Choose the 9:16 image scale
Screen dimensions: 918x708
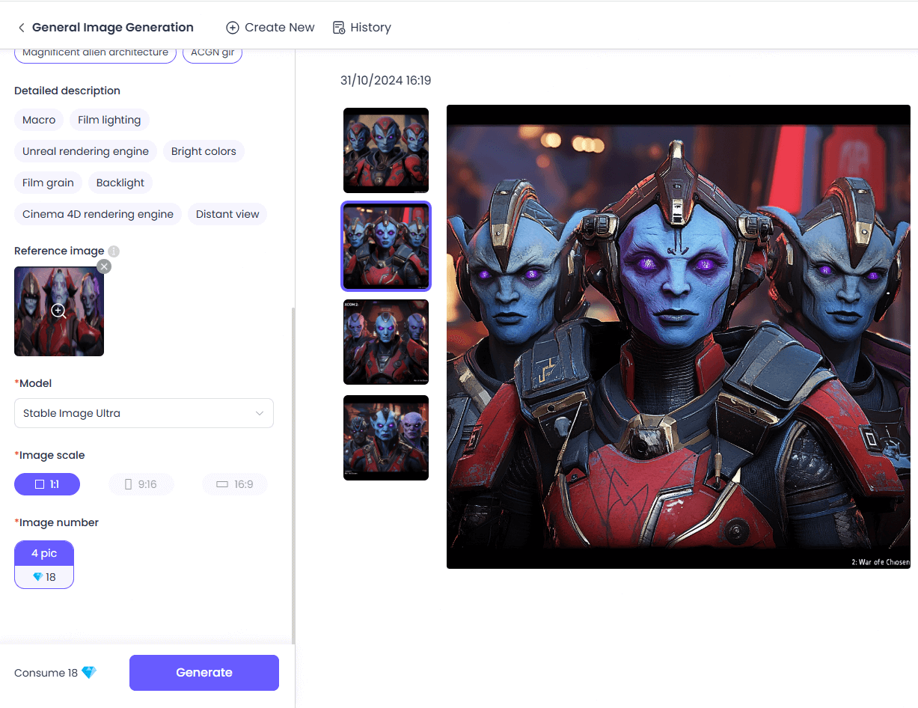(x=141, y=484)
